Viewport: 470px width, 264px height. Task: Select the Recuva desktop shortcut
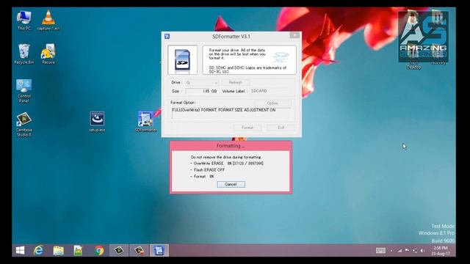pyautogui.click(x=48, y=54)
